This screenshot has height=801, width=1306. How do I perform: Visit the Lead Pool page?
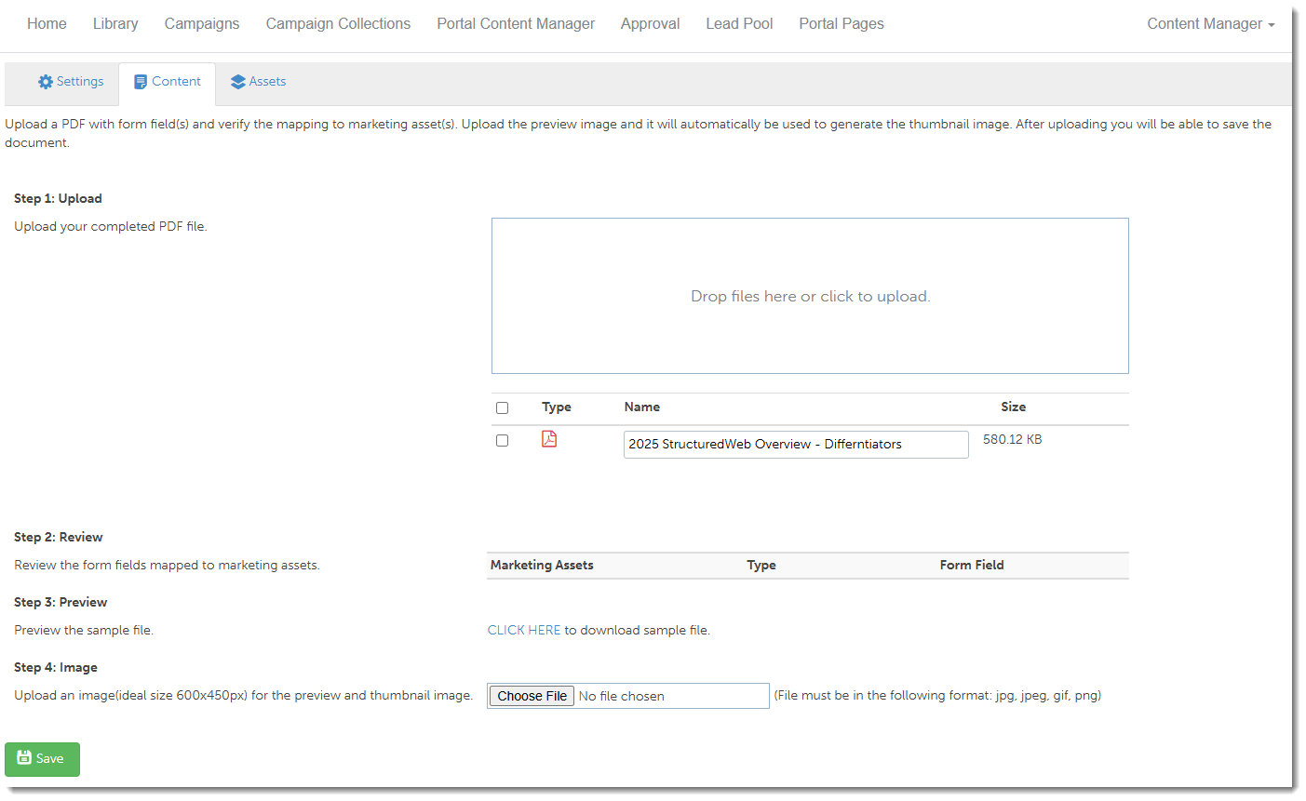(x=739, y=24)
